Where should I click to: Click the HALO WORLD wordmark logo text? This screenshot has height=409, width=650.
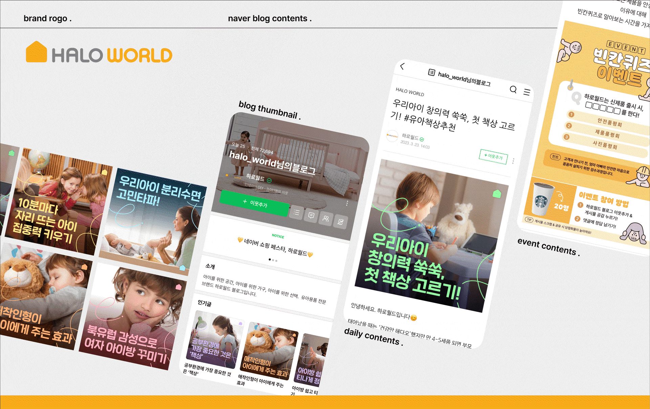click(x=112, y=55)
